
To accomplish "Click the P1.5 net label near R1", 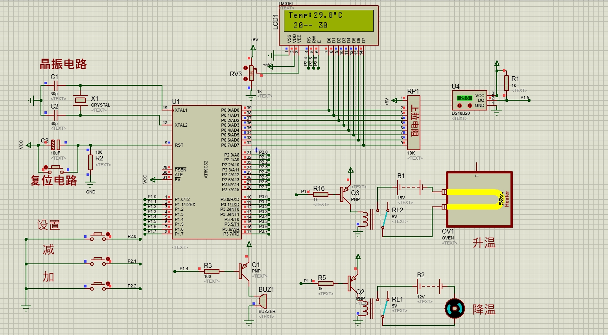I will click(x=525, y=98).
